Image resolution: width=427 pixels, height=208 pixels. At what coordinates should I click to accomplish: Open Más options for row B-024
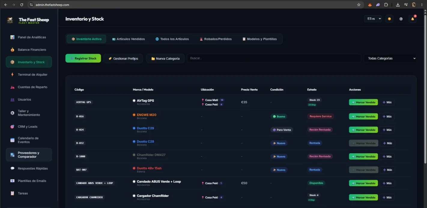[387, 130]
